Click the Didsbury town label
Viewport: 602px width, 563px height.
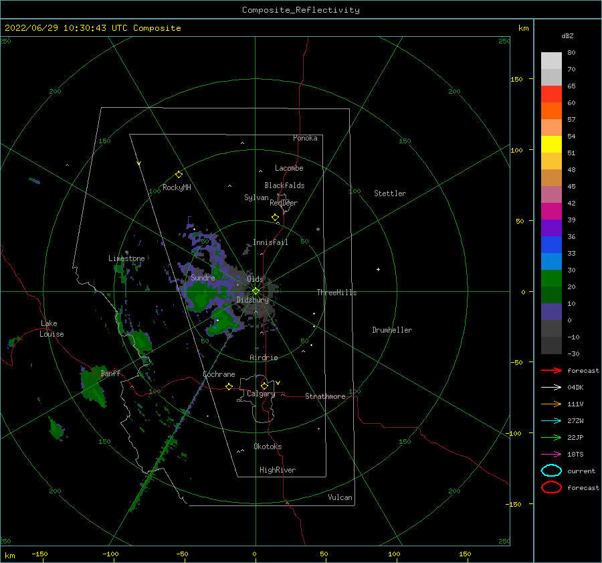pos(253,300)
